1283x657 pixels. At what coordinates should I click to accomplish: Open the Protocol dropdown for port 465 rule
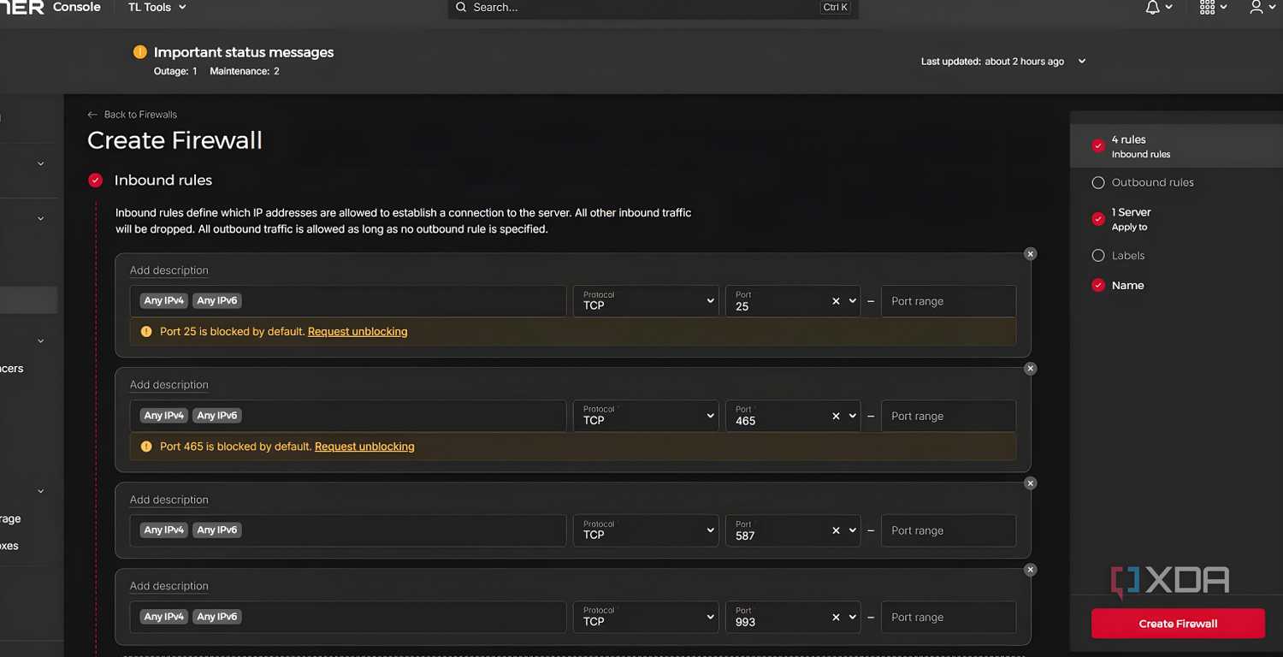click(x=646, y=416)
